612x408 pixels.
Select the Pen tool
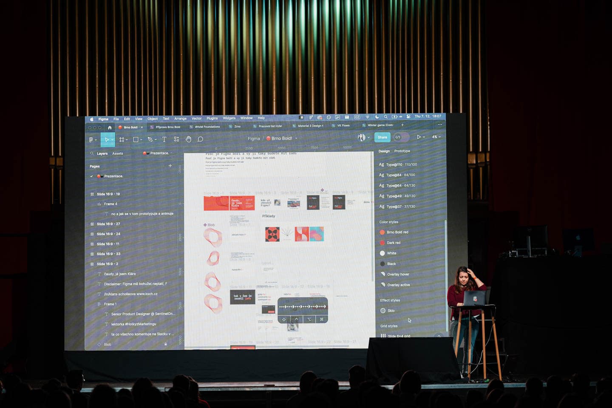150,139
